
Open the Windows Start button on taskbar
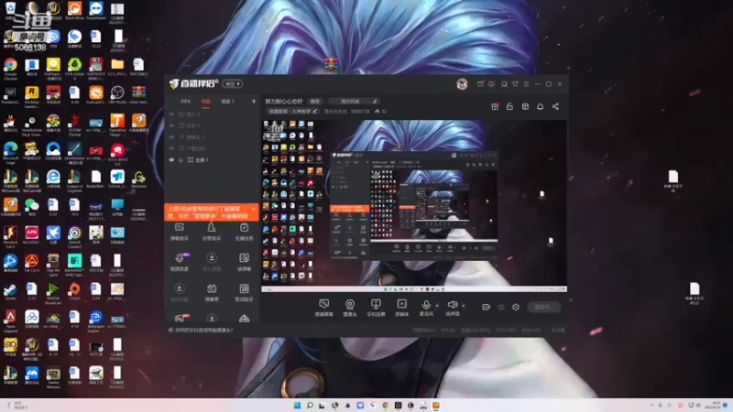coord(297,406)
